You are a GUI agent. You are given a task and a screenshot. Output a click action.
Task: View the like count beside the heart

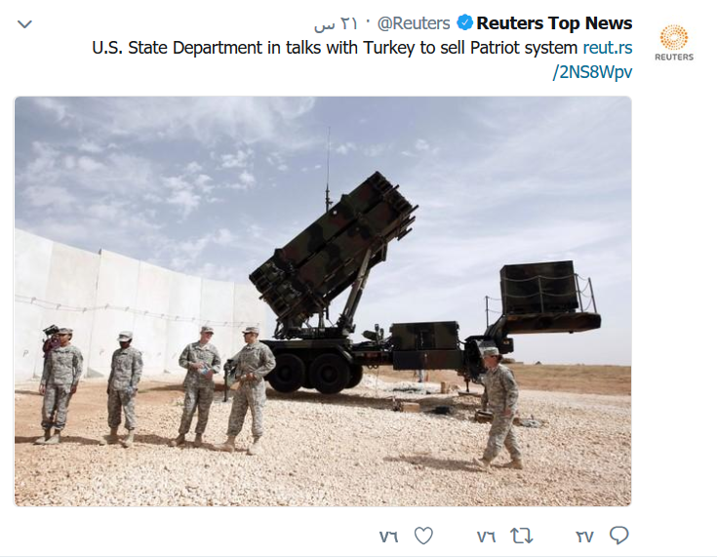point(388,537)
